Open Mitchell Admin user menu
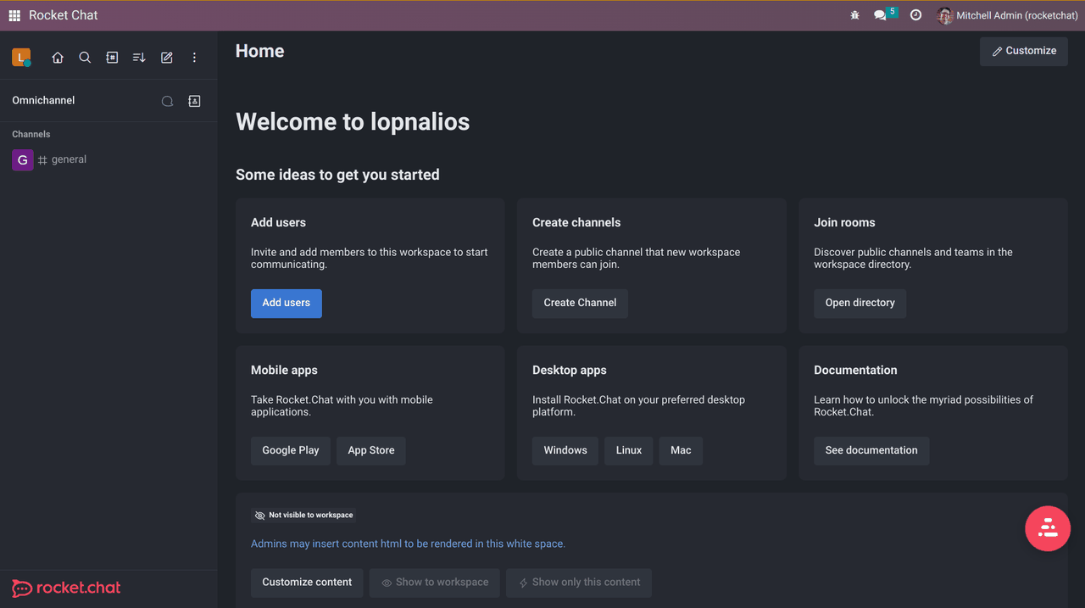The height and width of the screenshot is (608, 1085). (x=1006, y=15)
